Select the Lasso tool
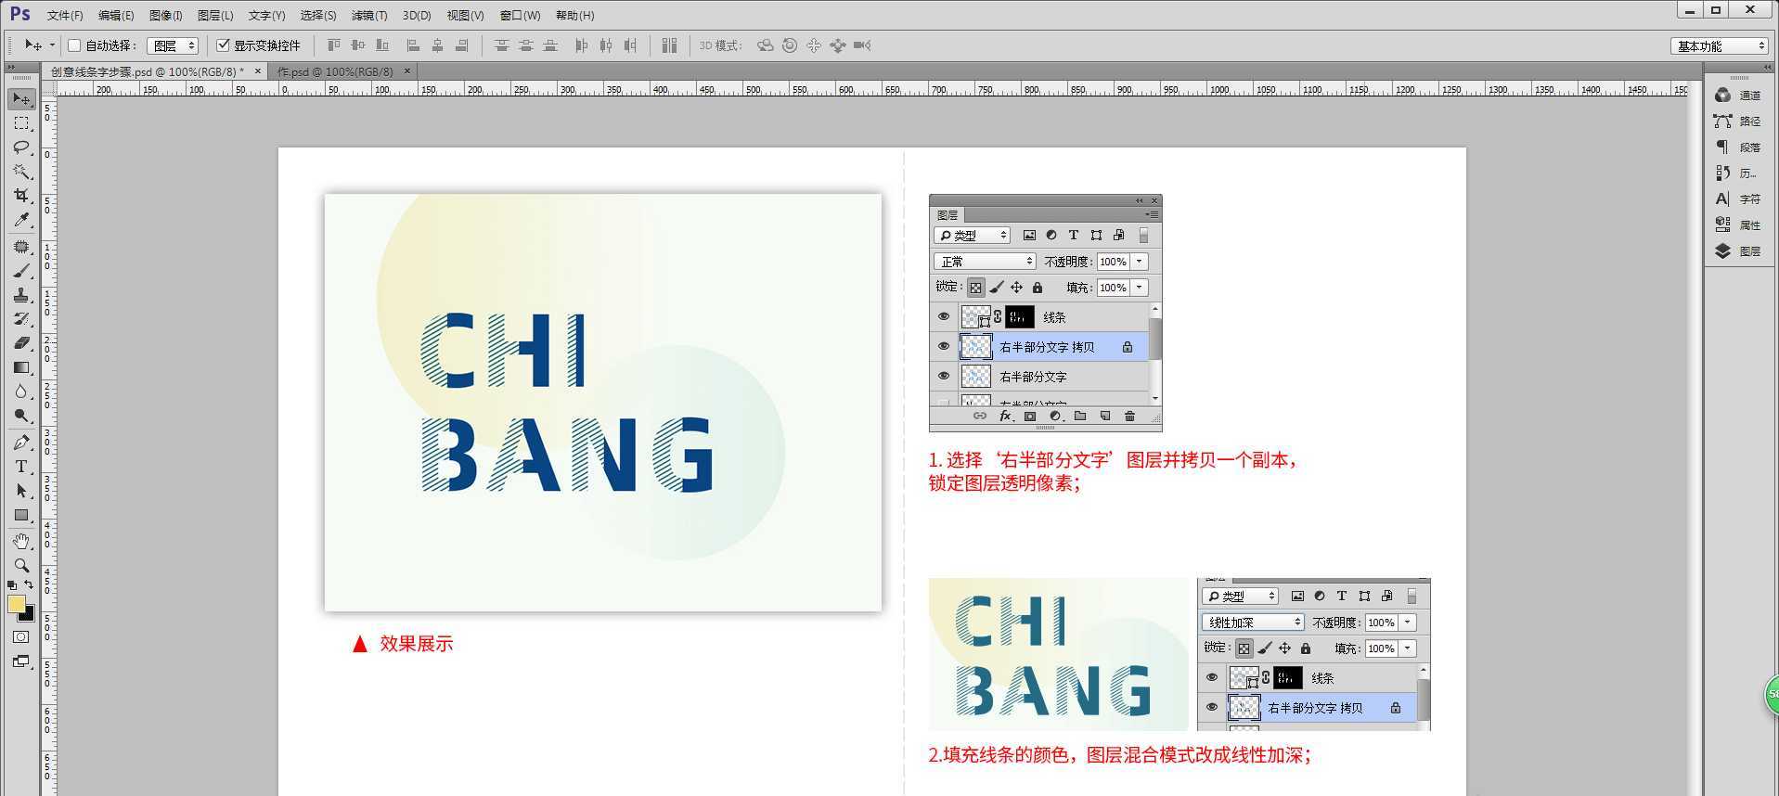This screenshot has width=1779, height=796. click(21, 148)
